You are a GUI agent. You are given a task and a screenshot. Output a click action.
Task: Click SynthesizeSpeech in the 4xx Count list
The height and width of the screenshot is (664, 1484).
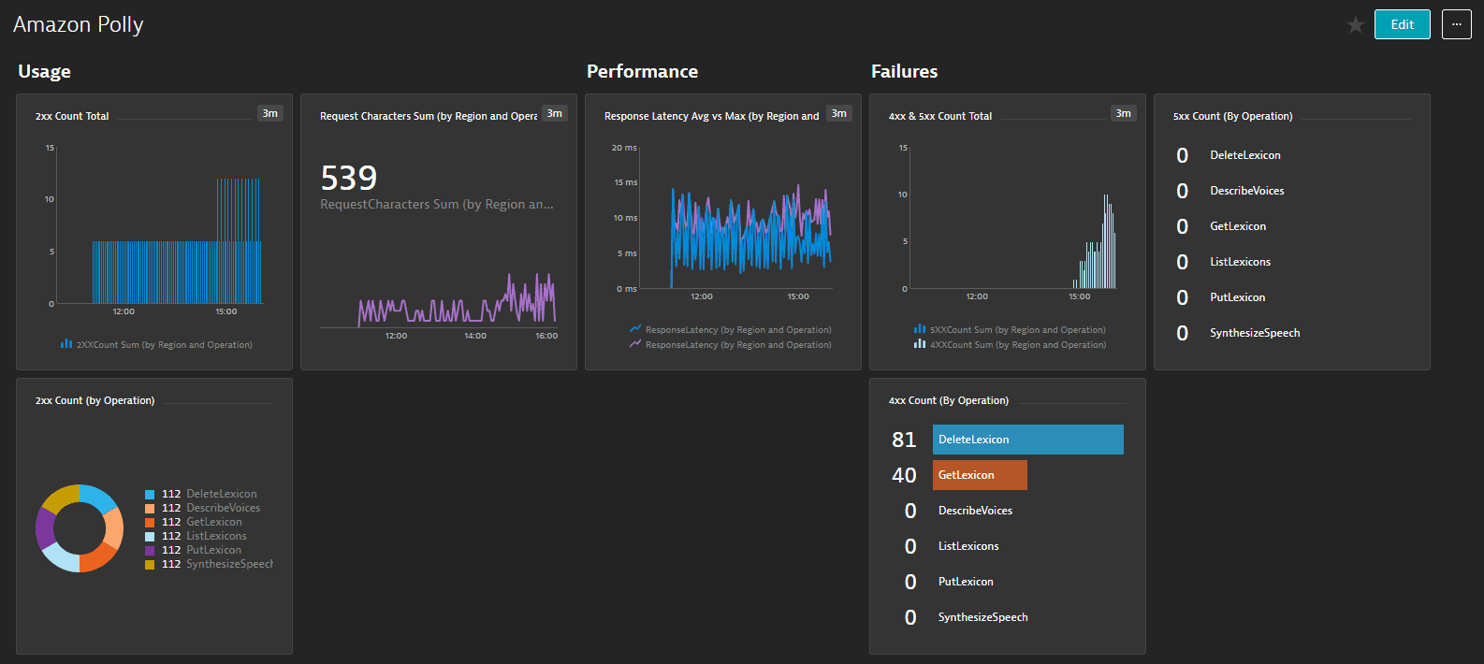click(x=982, y=617)
